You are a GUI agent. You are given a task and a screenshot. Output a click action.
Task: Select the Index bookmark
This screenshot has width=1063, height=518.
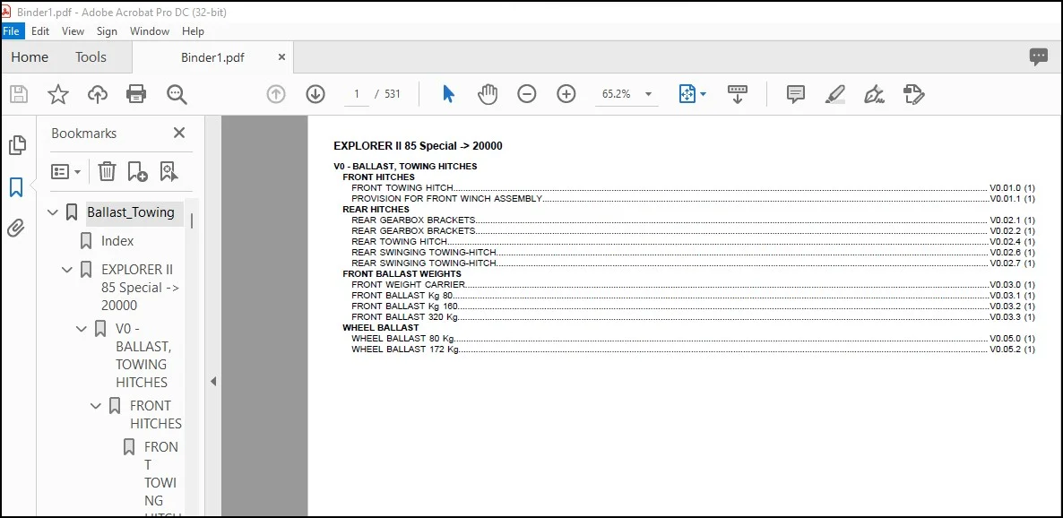click(117, 241)
